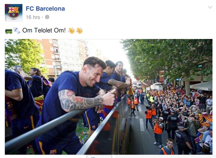Open the FC Barcelona crest profile picture
Screen dimensions: 216x158
point(14,13)
